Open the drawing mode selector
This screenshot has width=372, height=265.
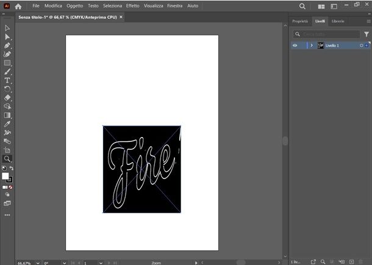tap(7, 194)
